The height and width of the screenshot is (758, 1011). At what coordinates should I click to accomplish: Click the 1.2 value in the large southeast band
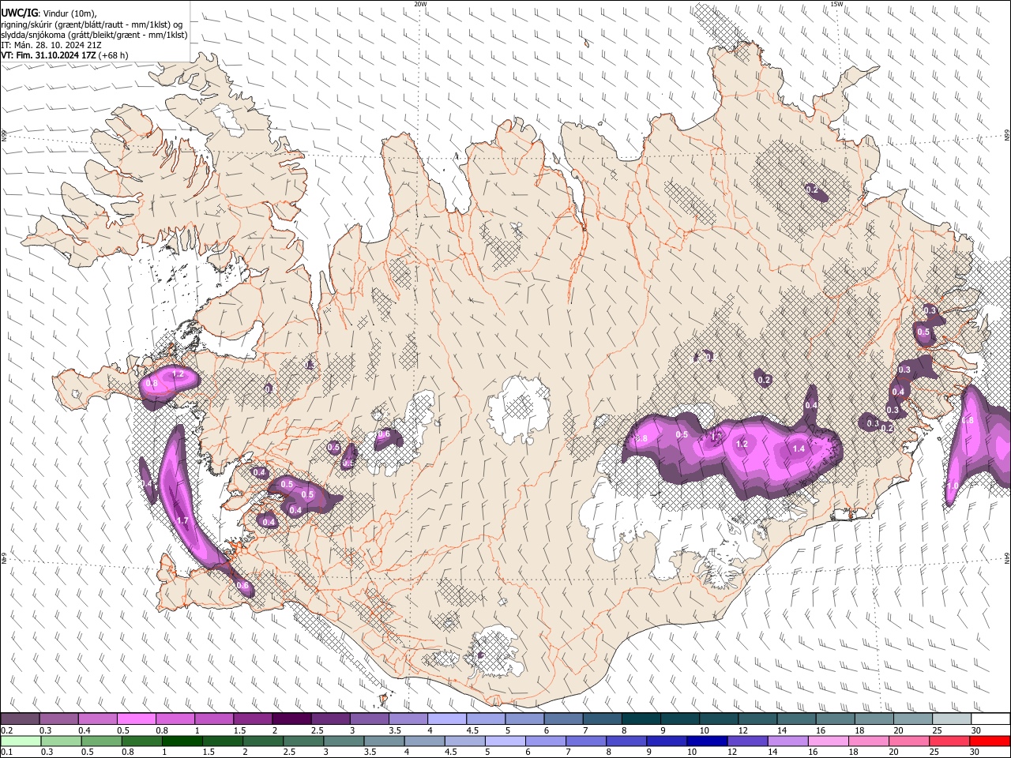742,445
